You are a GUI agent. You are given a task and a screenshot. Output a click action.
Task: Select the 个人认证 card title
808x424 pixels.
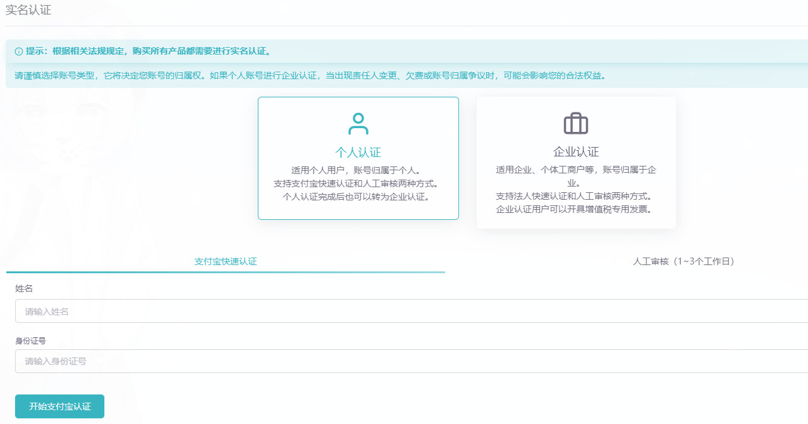pos(358,153)
